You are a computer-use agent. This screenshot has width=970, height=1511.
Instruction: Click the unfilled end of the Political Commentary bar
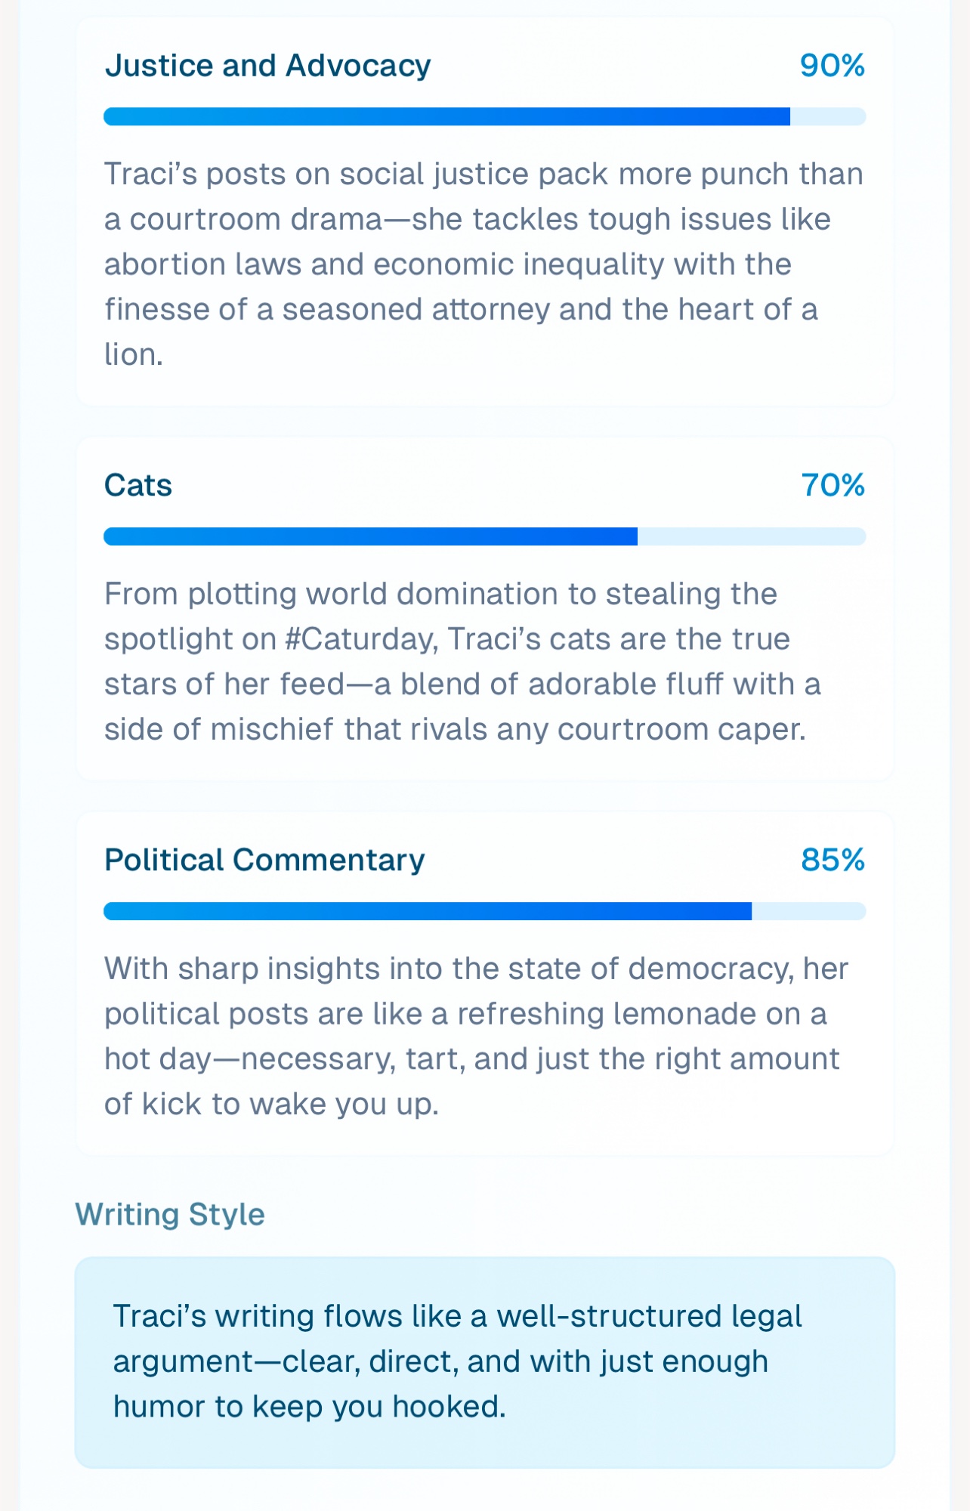coord(808,911)
